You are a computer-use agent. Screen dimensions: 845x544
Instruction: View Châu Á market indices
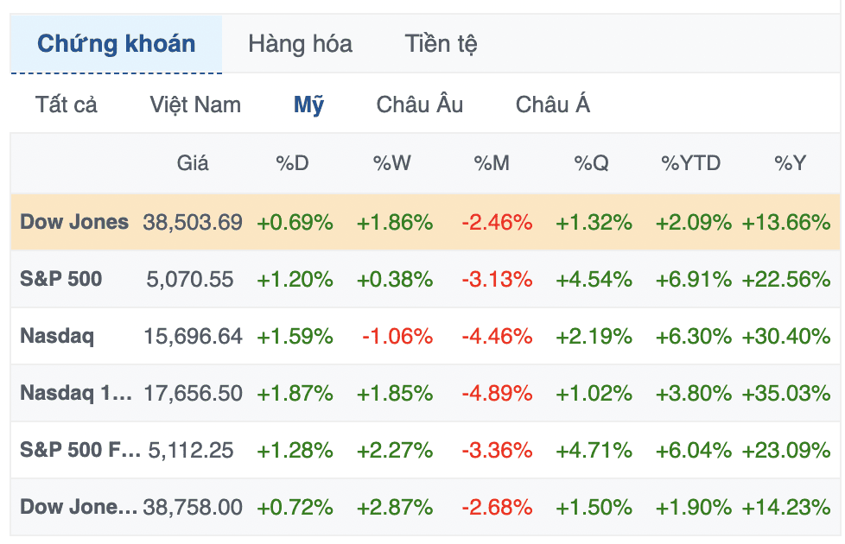point(552,104)
